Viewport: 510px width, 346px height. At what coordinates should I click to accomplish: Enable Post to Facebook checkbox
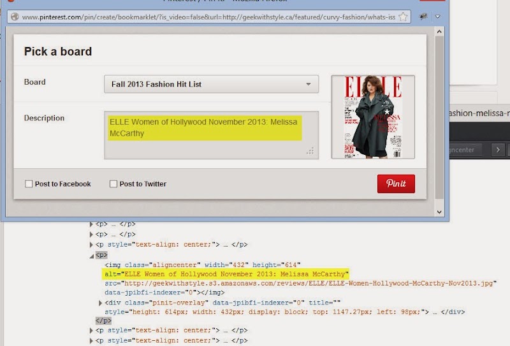29,184
